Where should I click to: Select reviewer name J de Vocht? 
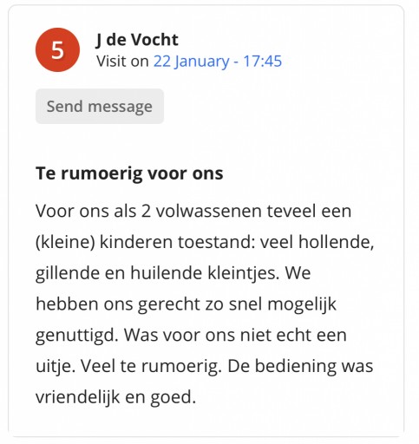[137, 40]
